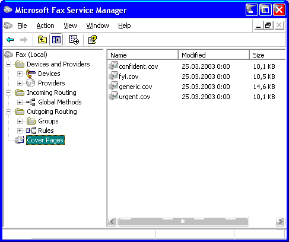
Task: Toggle the Show/Hide Console Tree button
Action: [56, 40]
